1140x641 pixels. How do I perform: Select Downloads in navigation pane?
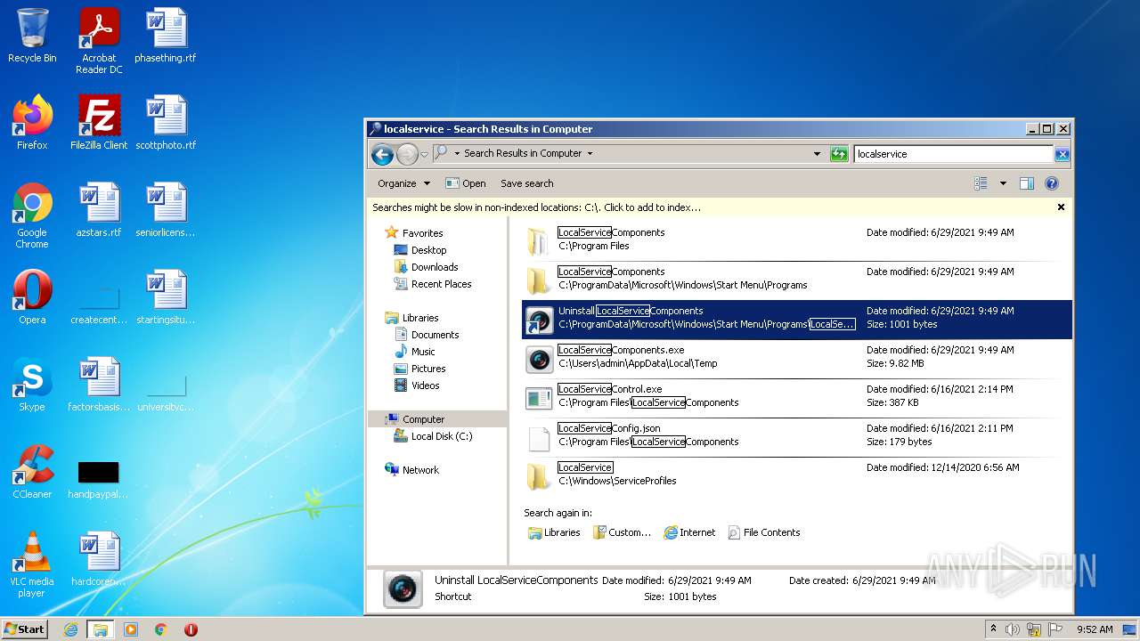tap(435, 267)
